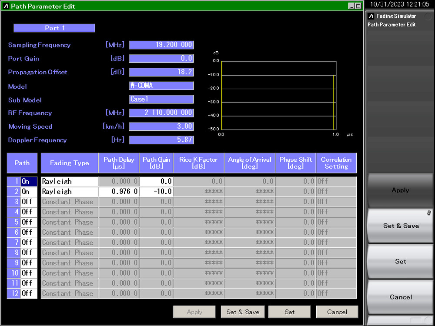435x326 pixels.
Task: Click the side panel Set softkey
Action: (400, 261)
